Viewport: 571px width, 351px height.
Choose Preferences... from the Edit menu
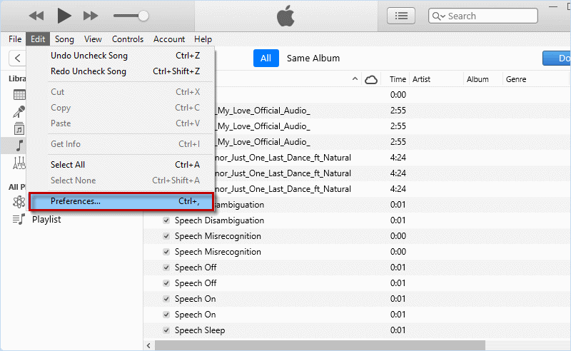click(121, 202)
